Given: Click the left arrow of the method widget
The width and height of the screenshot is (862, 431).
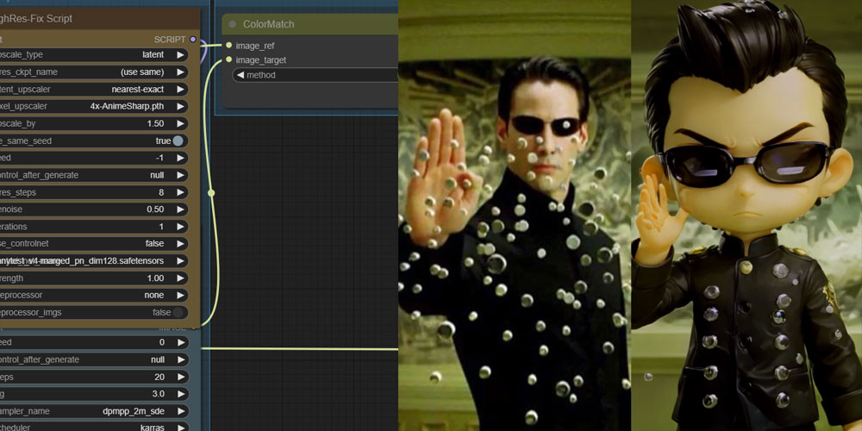Looking at the screenshot, I should [x=240, y=75].
